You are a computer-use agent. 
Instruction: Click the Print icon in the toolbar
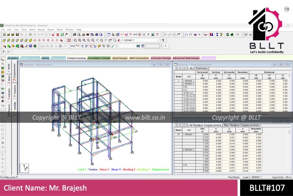(75, 34)
